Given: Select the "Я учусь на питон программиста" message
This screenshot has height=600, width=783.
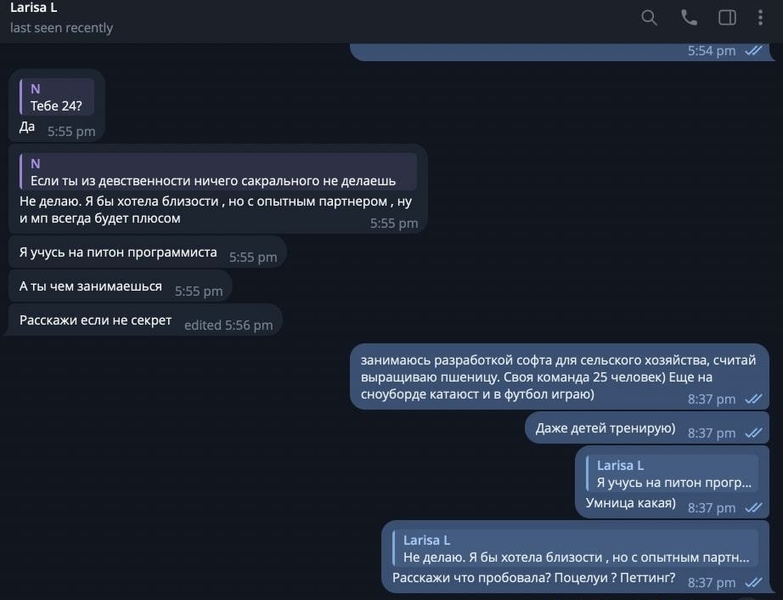Looking at the screenshot, I should pos(118,253).
